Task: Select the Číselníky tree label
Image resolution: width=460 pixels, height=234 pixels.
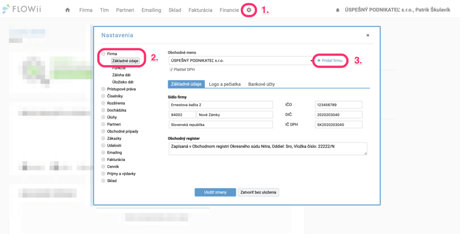Action: pos(115,96)
